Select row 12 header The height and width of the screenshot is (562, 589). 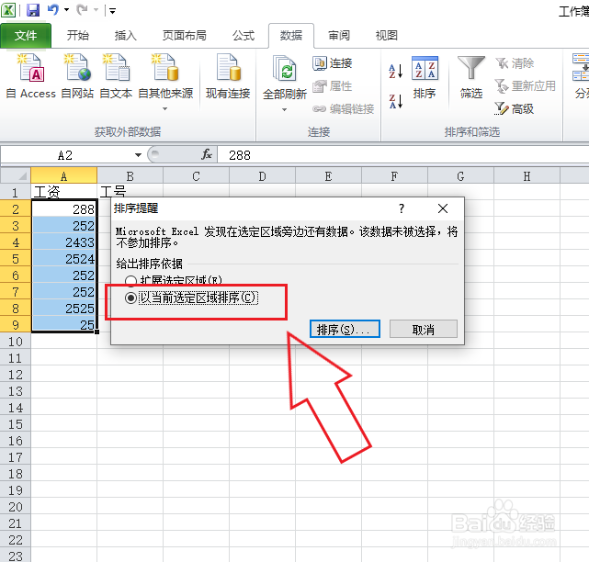pyautogui.click(x=16, y=375)
